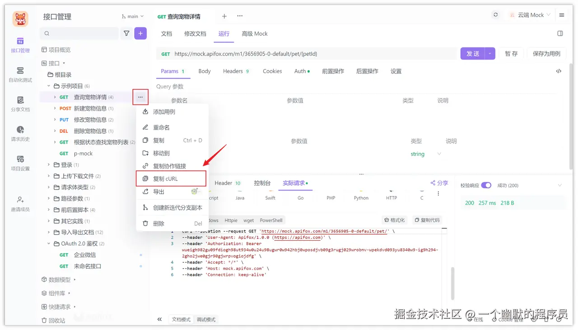Choose 删除 from the context menu
This screenshot has width=578, height=330.
click(172, 223)
